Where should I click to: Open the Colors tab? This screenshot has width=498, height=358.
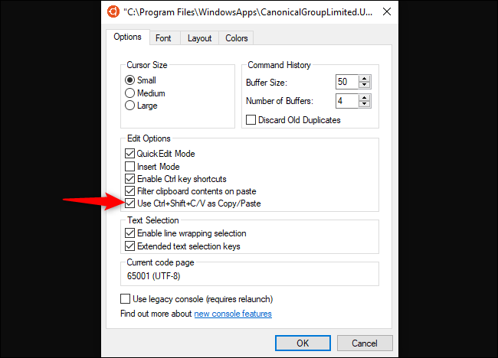coord(236,38)
